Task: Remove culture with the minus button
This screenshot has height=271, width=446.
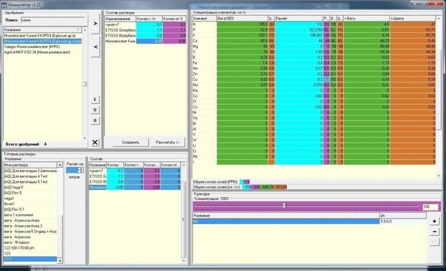Action: [434, 231]
